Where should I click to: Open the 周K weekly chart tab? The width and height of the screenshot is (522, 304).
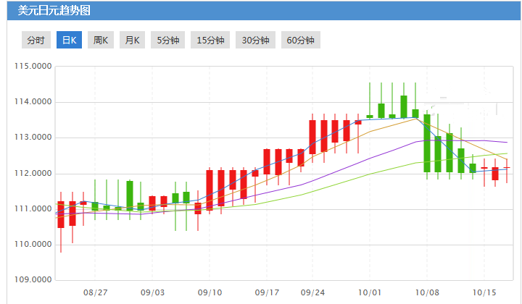[x=100, y=41]
